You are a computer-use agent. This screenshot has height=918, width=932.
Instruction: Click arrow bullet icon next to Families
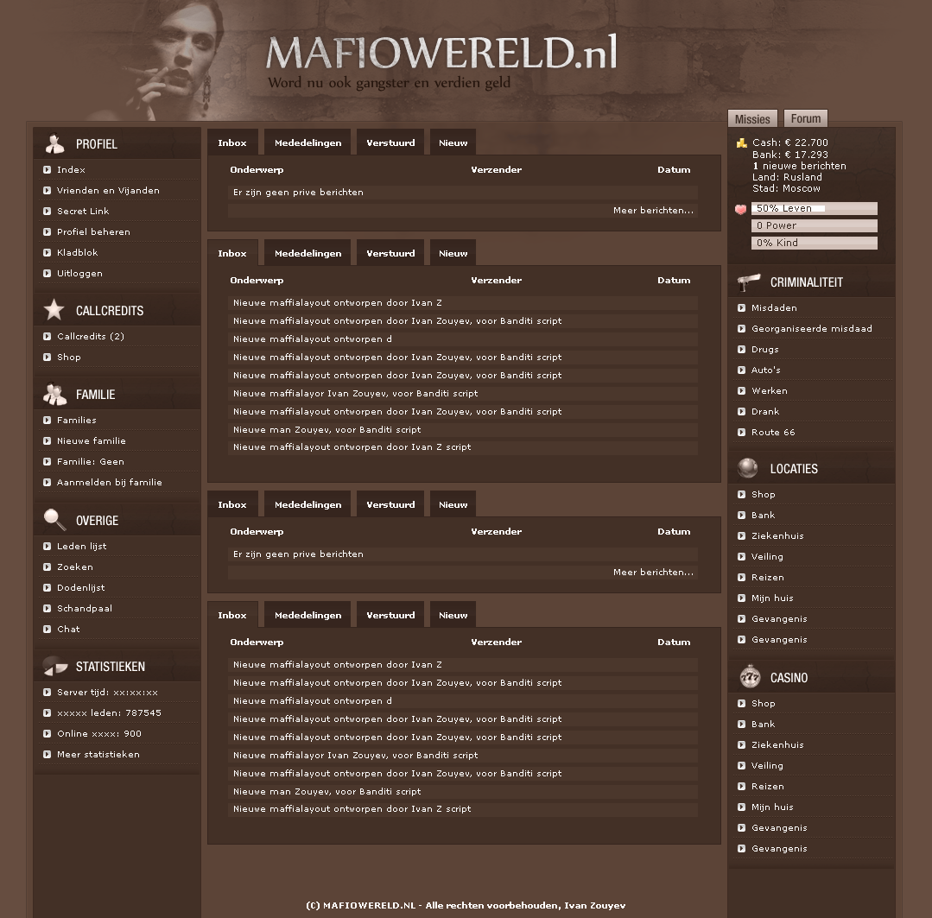click(x=47, y=421)
